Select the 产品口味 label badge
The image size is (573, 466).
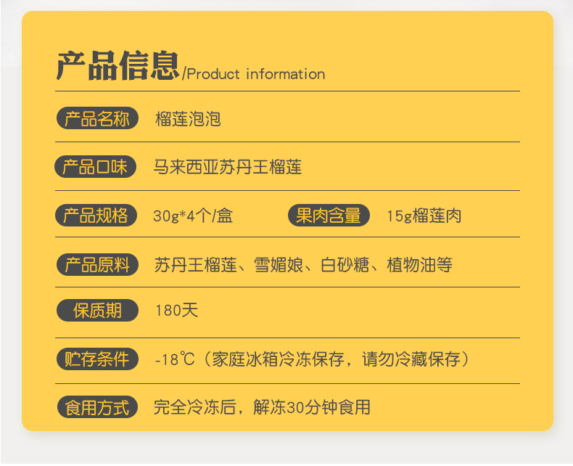(95, 167)
